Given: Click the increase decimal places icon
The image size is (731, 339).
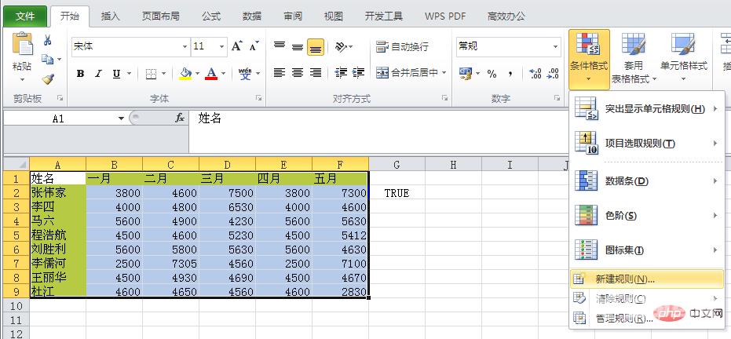Looking at the screenshot, I should [535, 74].
